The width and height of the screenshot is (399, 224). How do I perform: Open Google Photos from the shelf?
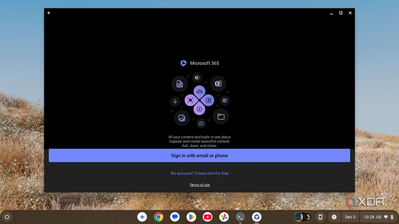[224, 217]
